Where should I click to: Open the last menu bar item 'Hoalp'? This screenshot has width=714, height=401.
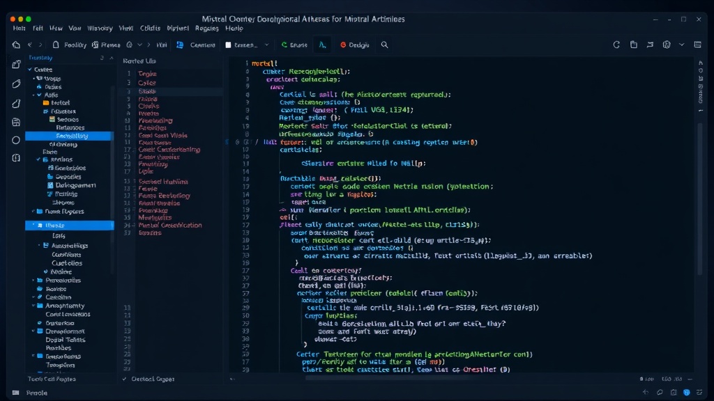tap(234, 28)
